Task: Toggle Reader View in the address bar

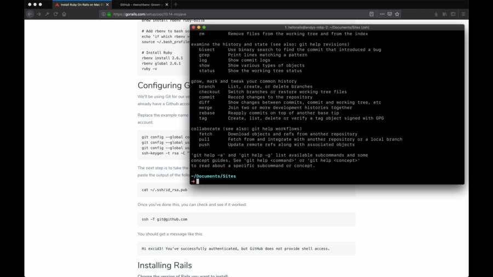Action: pyautogui.click(x=371, y=14)
